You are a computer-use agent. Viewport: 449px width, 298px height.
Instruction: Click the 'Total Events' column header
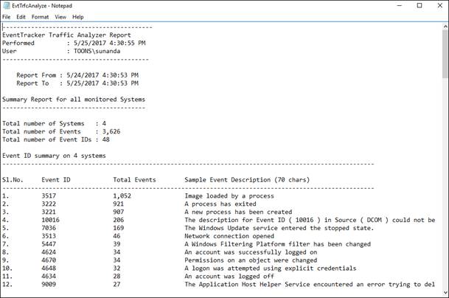[x=134, y=180]
